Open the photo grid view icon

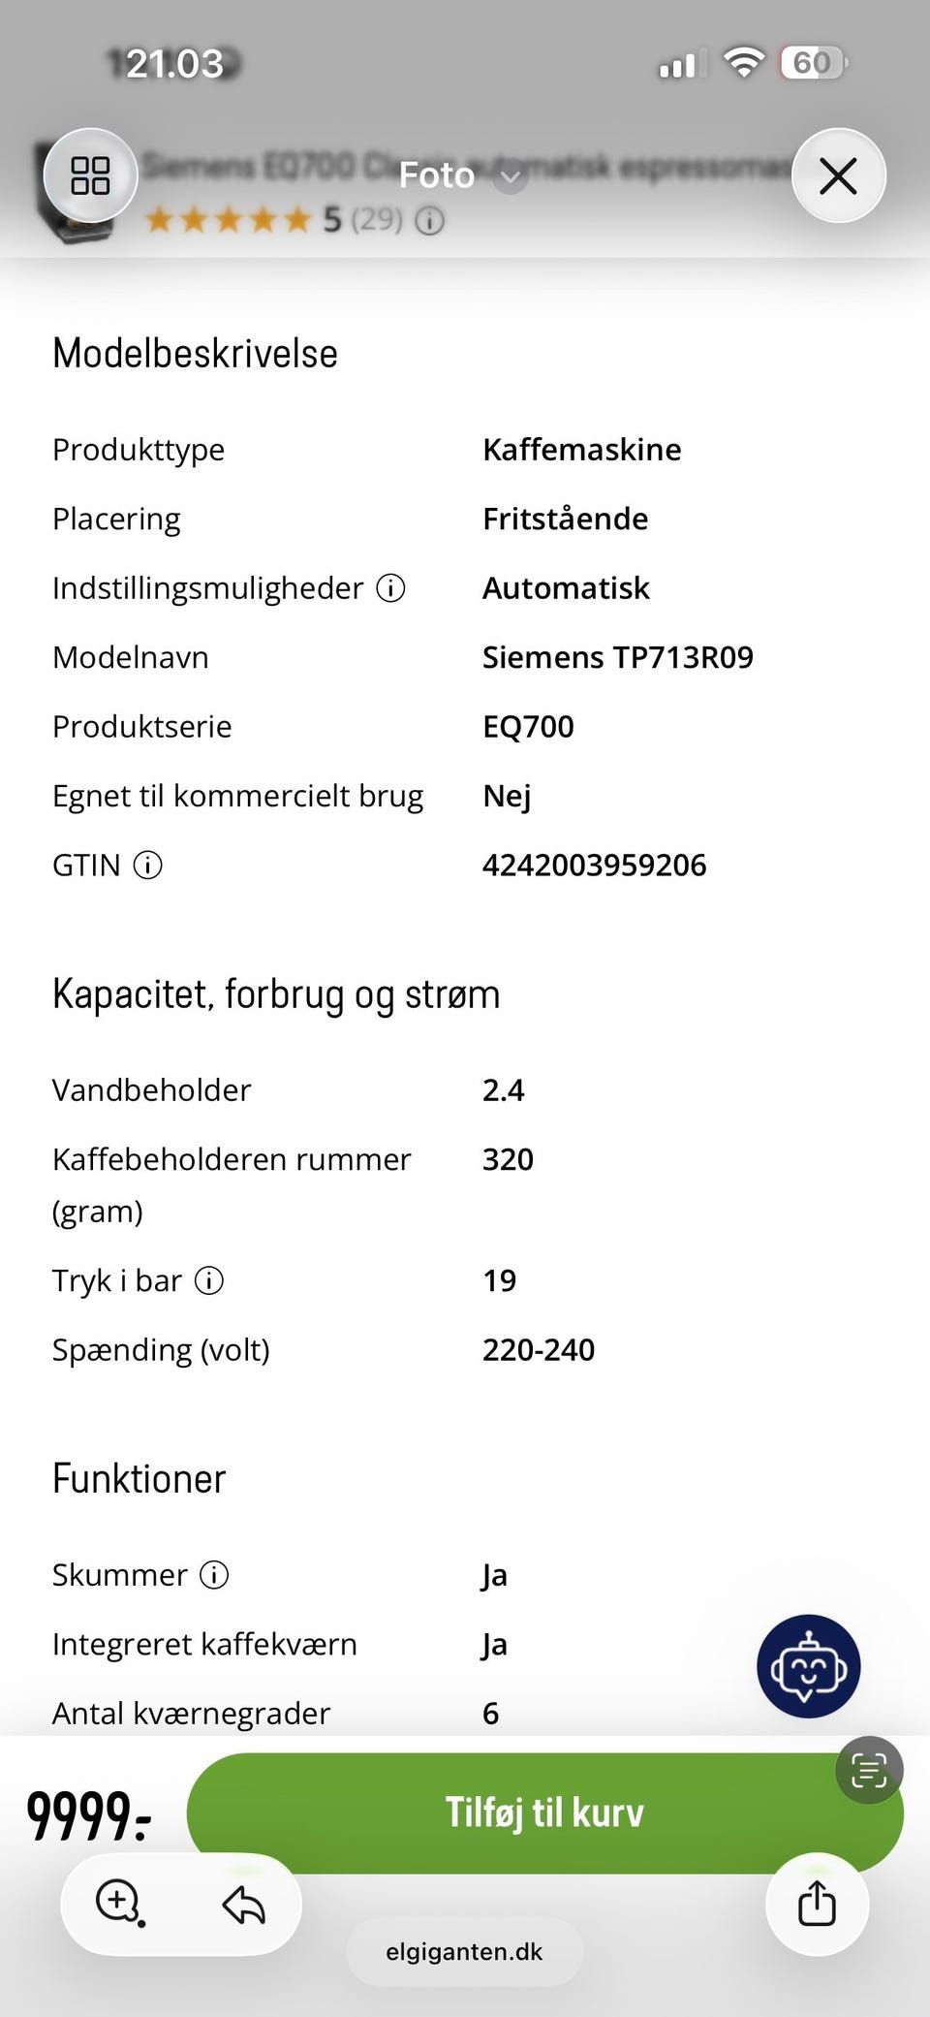90,175
